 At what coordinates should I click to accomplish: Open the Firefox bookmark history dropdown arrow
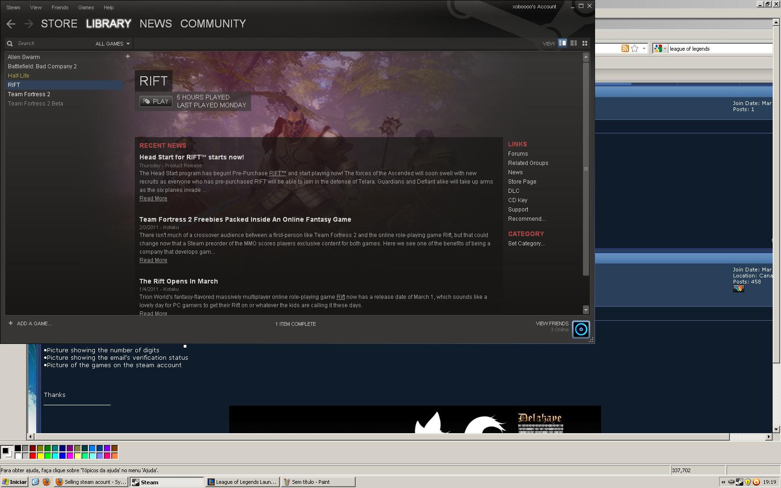click(x=644, y=48)
